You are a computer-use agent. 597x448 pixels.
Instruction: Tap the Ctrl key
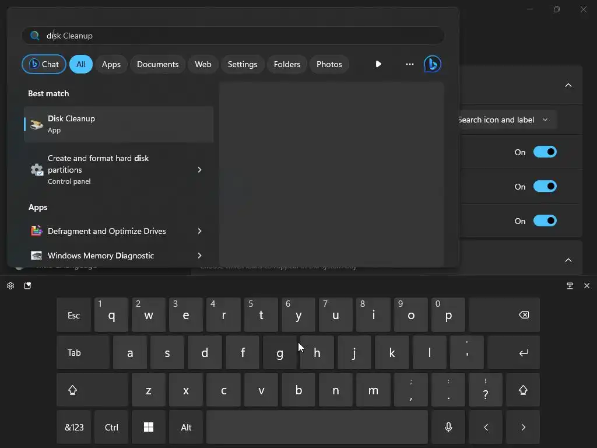[111, 427]
